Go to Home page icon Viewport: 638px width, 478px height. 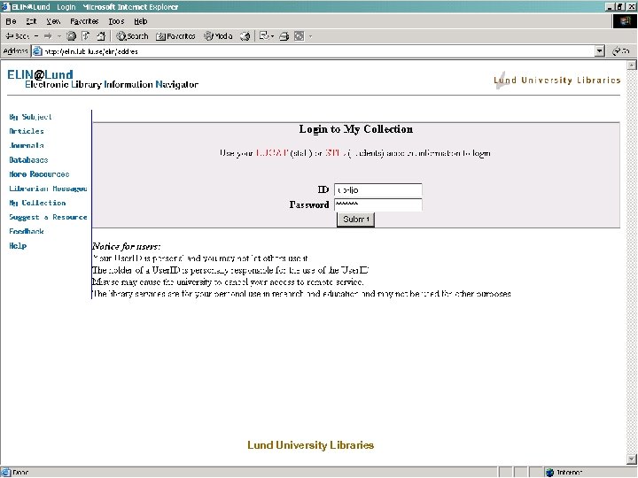(x=101, y=36)
